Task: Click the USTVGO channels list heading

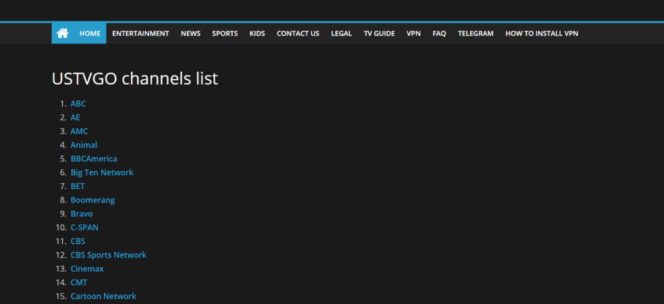Action: [x=135, y=78]
